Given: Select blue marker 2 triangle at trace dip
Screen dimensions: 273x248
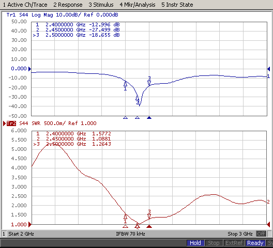Looking at the screenshot, I should 137,98.
